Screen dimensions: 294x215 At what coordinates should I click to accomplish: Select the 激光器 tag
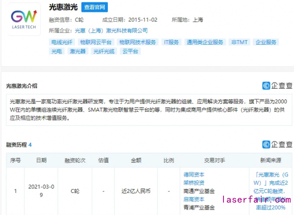pos(78,51)
